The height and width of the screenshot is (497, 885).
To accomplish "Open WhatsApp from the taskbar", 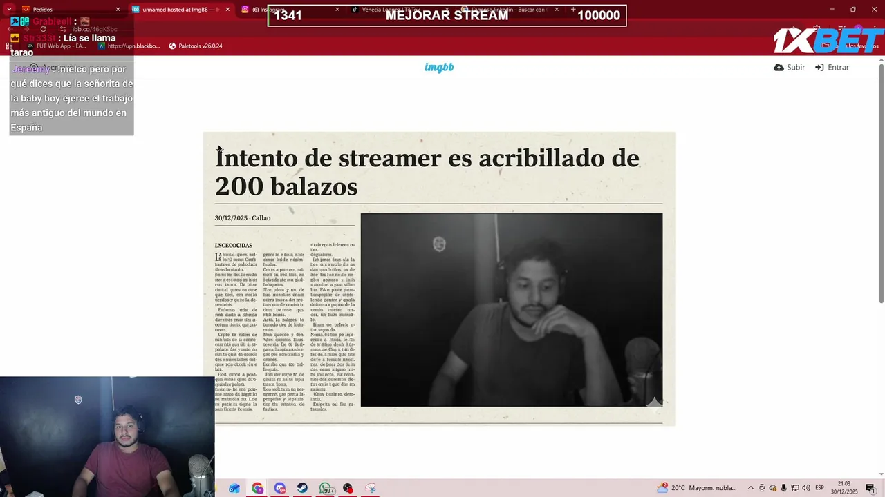I will pos(326,488).
